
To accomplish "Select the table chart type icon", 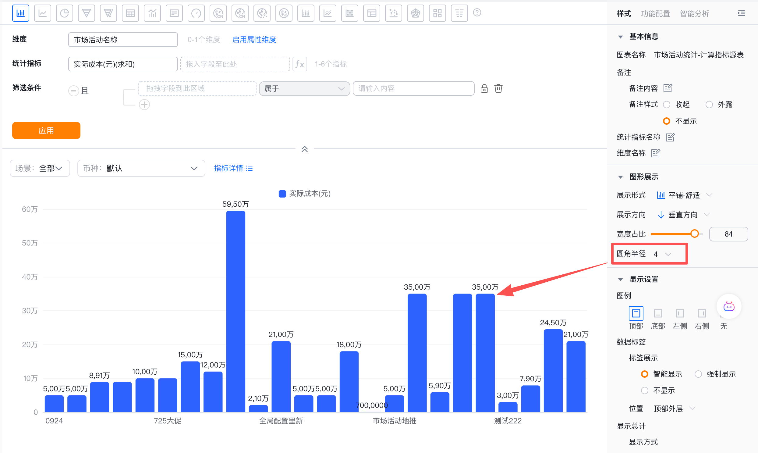I will pos(130,13).
